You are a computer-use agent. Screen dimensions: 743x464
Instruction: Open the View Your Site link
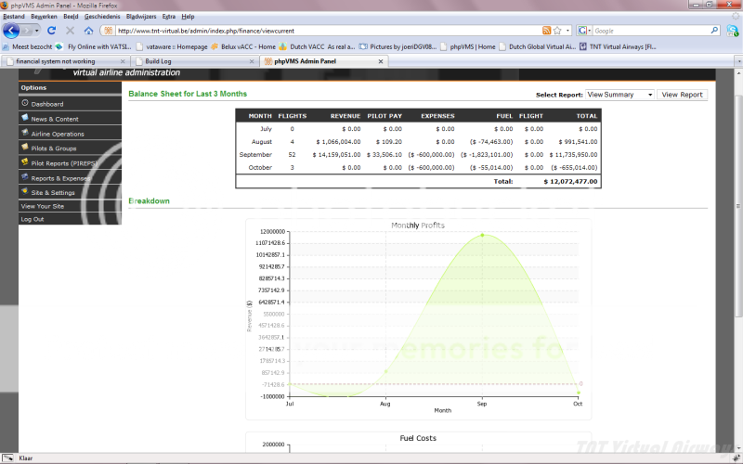(x=43, y=206)
